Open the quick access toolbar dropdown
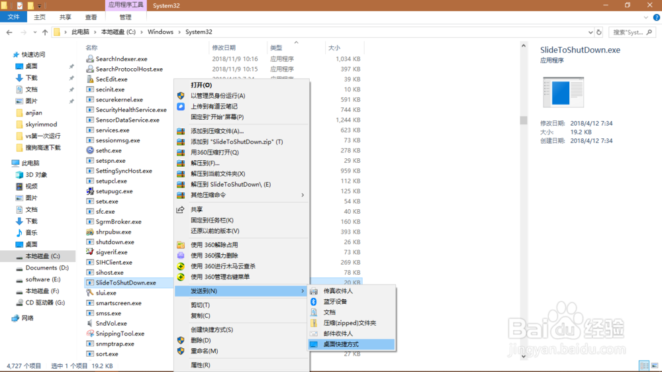The height and width of the screenshot is (372, 662). [39, 6]
